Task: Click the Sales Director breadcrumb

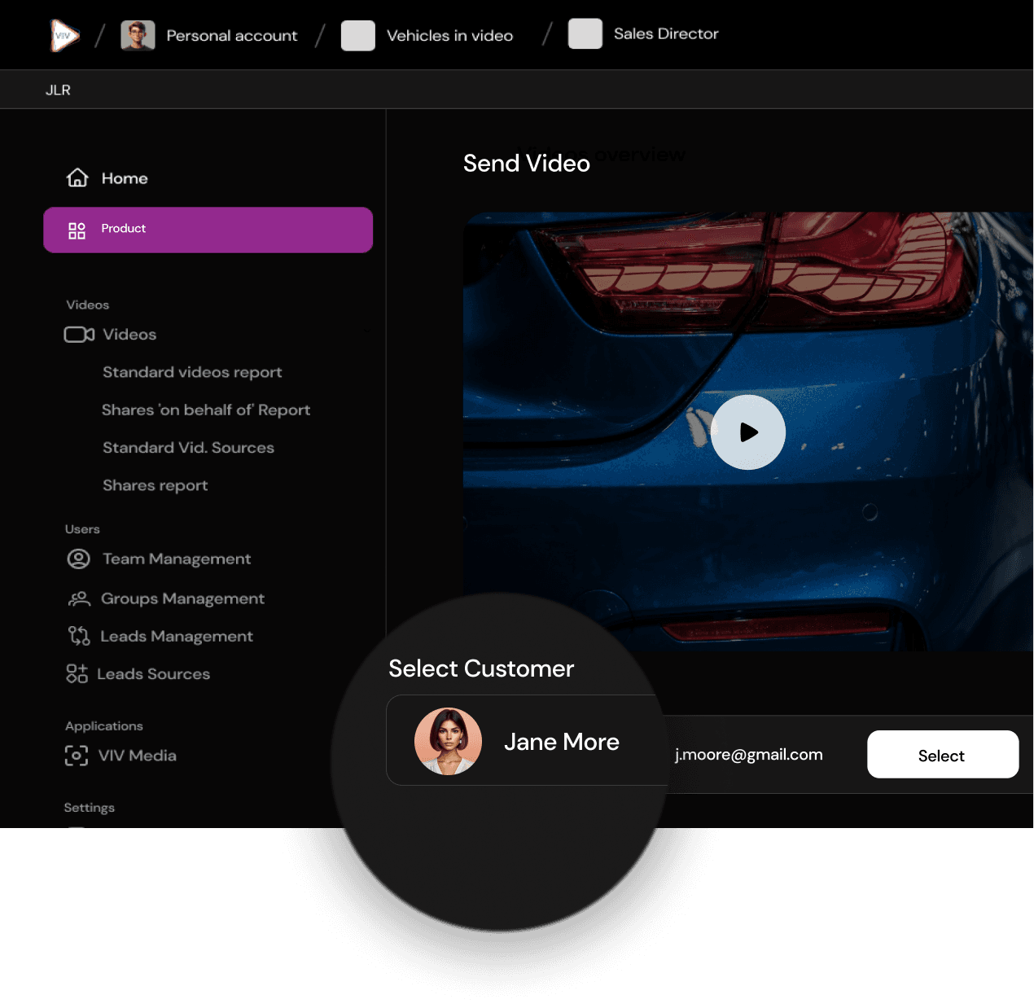Action: tap(665, 34)
